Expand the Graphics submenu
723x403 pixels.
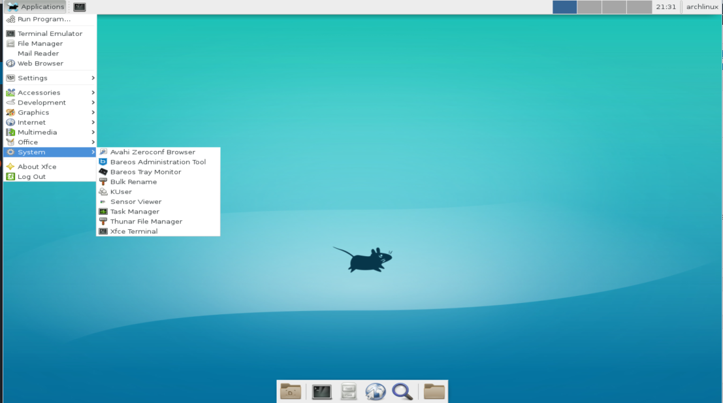[50, 112]
